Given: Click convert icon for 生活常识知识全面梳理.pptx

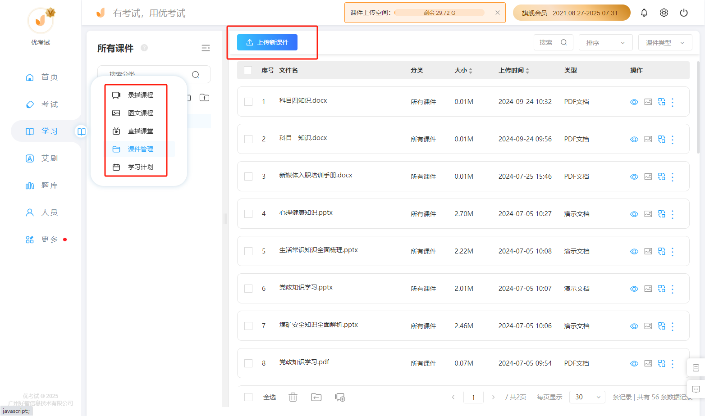Looking at the screenshot, I should pyautogui.click(x=662, y=252).
